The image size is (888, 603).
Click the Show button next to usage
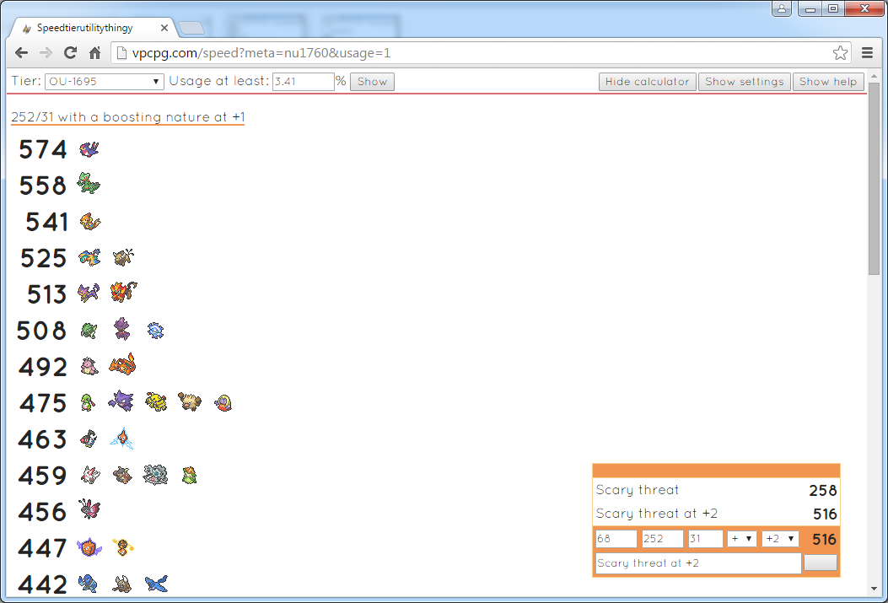coord(372,82)
